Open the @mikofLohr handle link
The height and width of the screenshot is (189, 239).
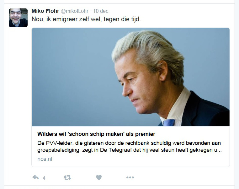coord(75,11)
